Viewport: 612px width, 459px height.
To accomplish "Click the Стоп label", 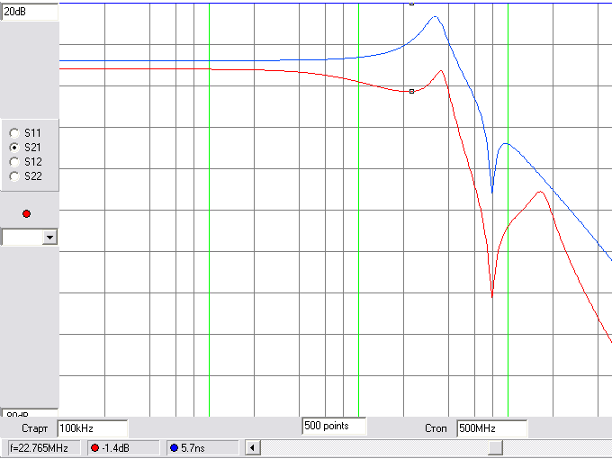I will tap(436, 428).
